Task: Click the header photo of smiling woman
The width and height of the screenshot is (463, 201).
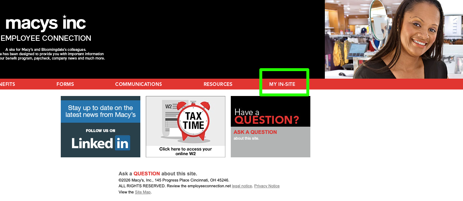Action: coord(394,39)
